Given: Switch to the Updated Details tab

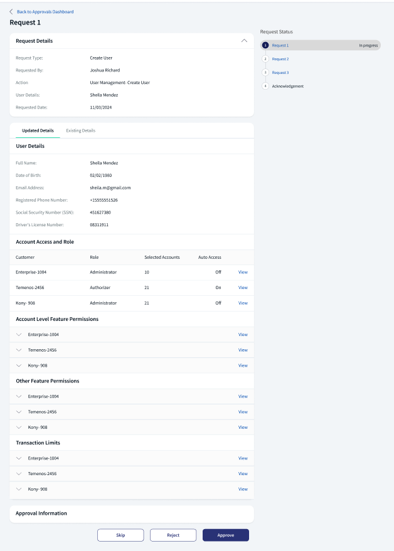Looking at the screenshot, I should pos(38,130).
